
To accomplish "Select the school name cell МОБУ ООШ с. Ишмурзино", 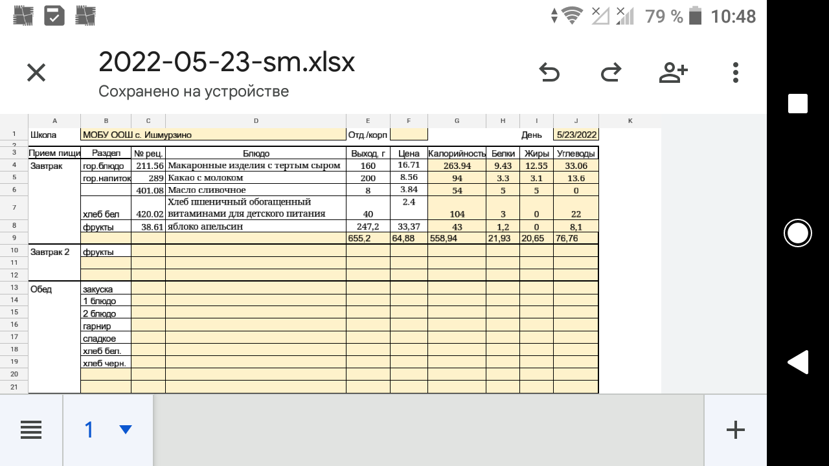I will point(213,135).
